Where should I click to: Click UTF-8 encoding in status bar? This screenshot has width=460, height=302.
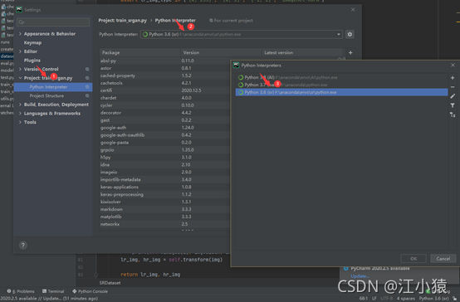(386, 298)
